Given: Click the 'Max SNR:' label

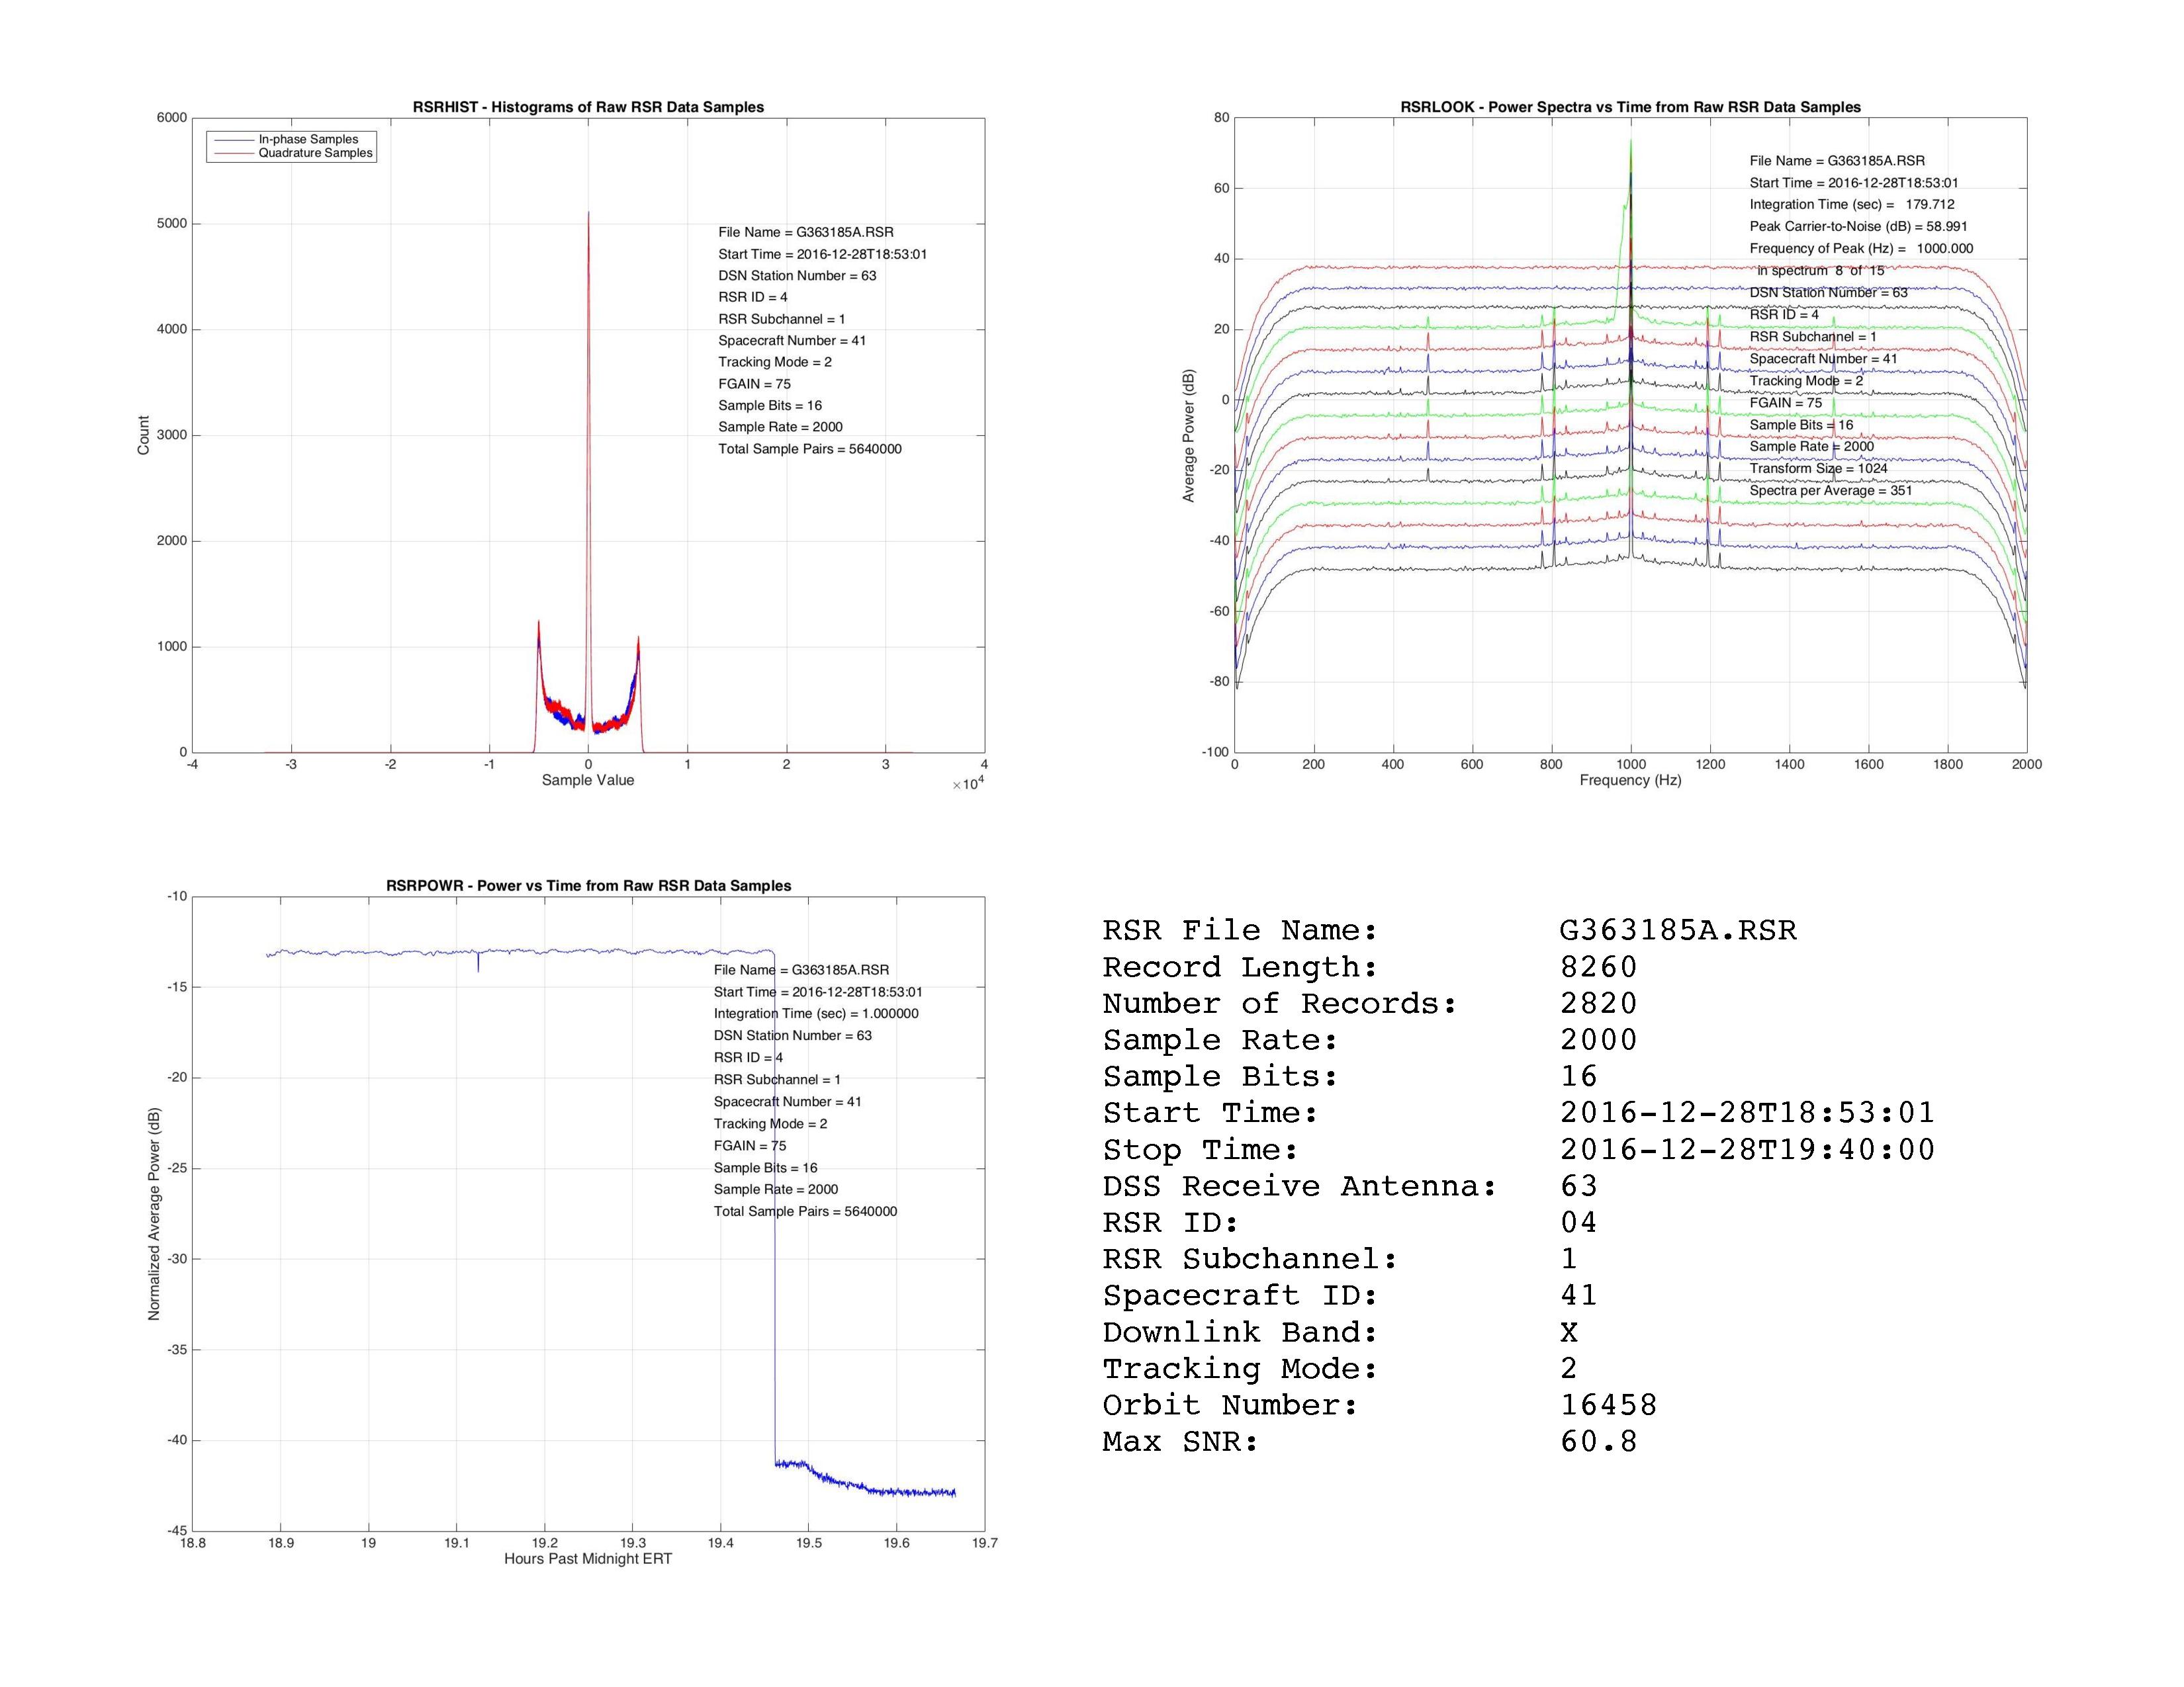Looking at the screenshot, I should [1180, 1441].
